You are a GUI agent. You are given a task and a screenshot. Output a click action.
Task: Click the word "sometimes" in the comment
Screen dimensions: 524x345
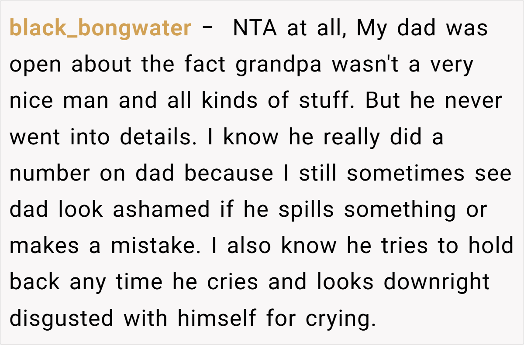(x=406, y=174)
